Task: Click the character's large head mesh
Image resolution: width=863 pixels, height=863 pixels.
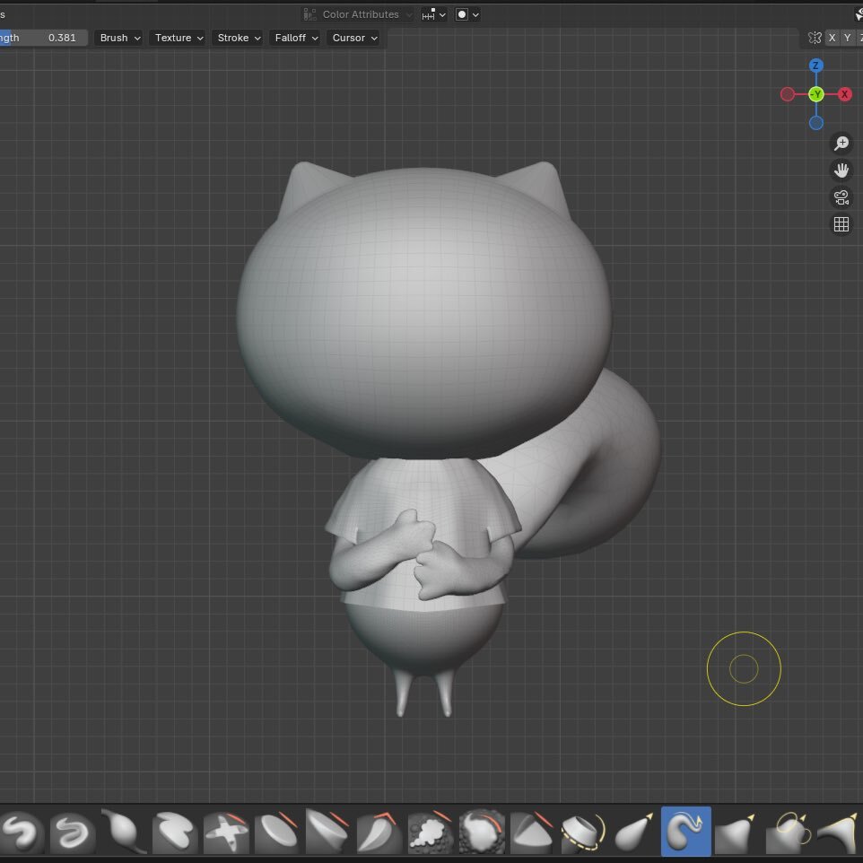Action: (423, 311)
